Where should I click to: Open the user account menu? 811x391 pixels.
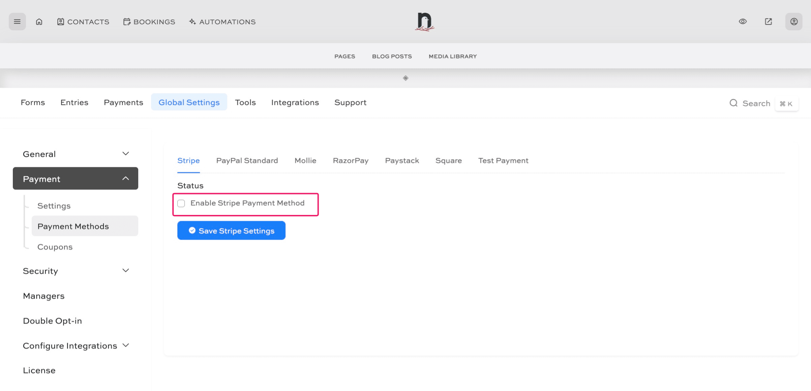tap(794, 21)
